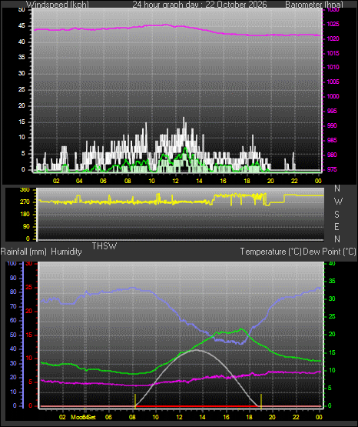Viewport: 358px width, 427px height.
Task: Click the 45 value on the windspeed scale
Action: click(x=22, y=26)
